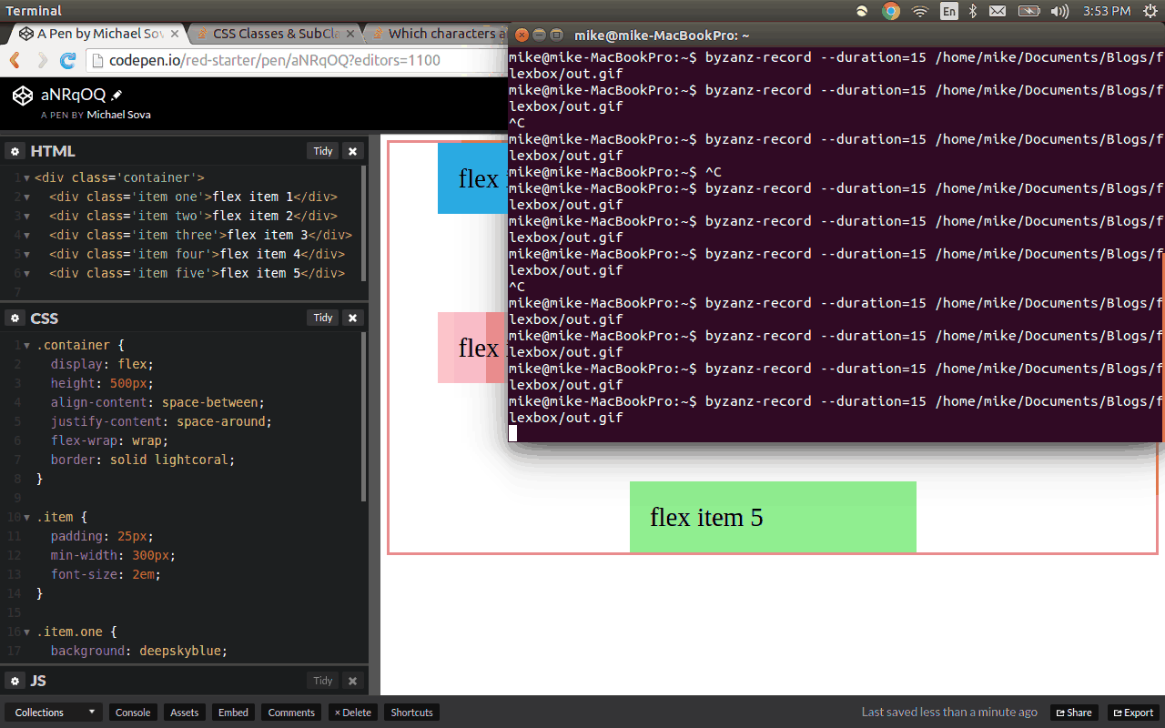The image size is (1165, 728).
Task: Click the Share button
Action: [1074, 713]
